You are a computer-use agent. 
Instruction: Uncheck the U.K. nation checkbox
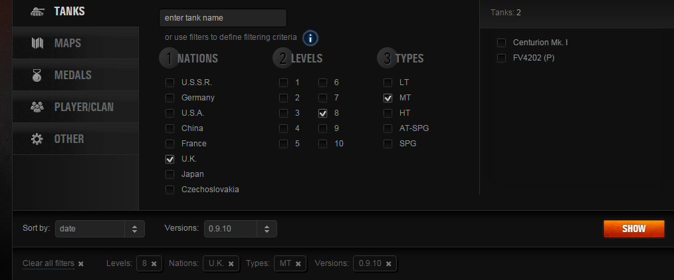(169, 159)
